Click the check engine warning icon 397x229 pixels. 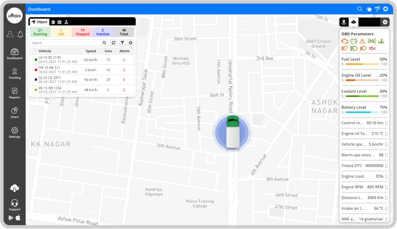click(345, 41)
